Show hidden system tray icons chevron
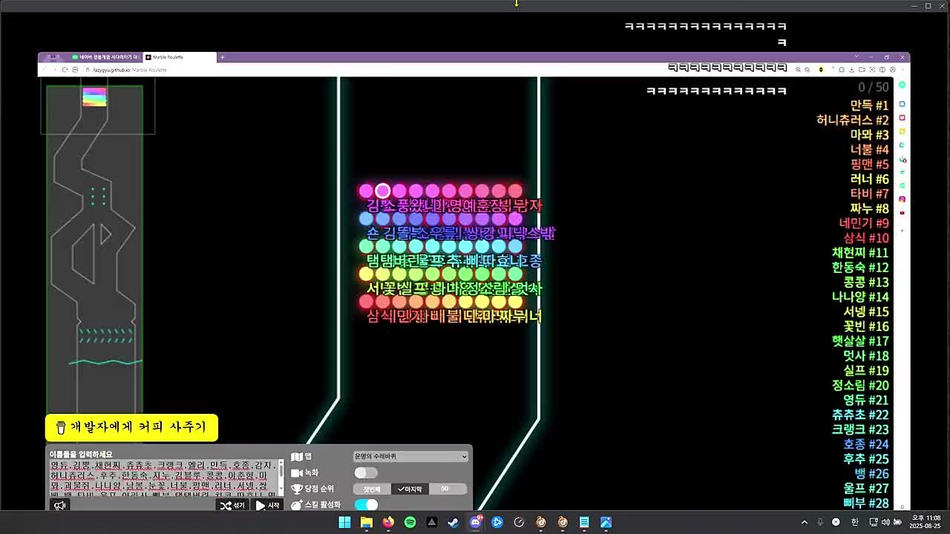 coord(804,522)
